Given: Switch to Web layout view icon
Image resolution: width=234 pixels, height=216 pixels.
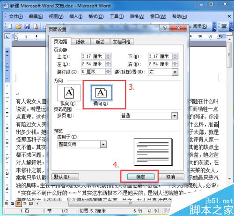Looking at the screenshot, I should point(12,204).
